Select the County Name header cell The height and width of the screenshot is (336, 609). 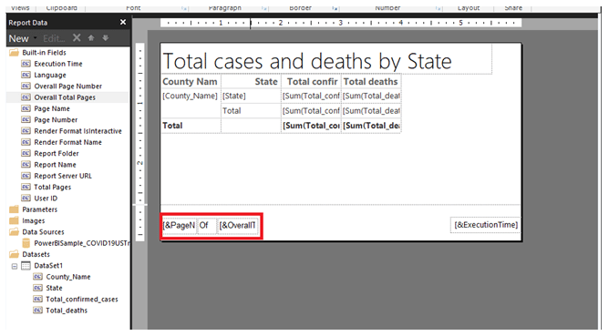[x=191, y=82]
